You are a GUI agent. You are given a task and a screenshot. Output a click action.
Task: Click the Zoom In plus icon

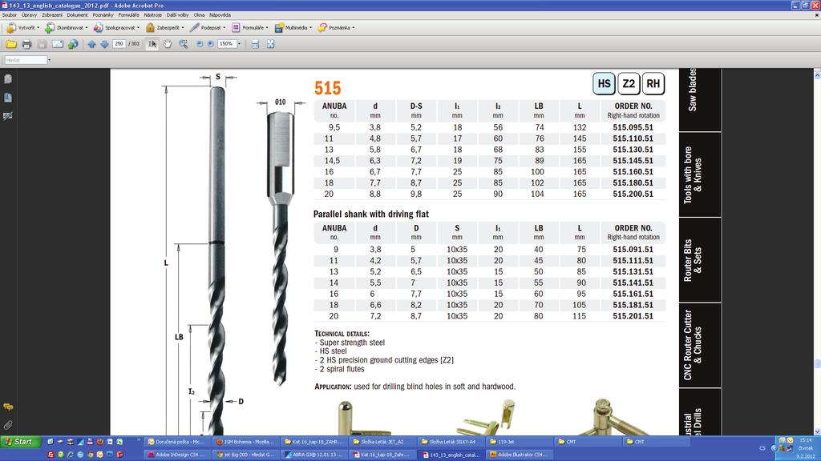coord(211,45)
